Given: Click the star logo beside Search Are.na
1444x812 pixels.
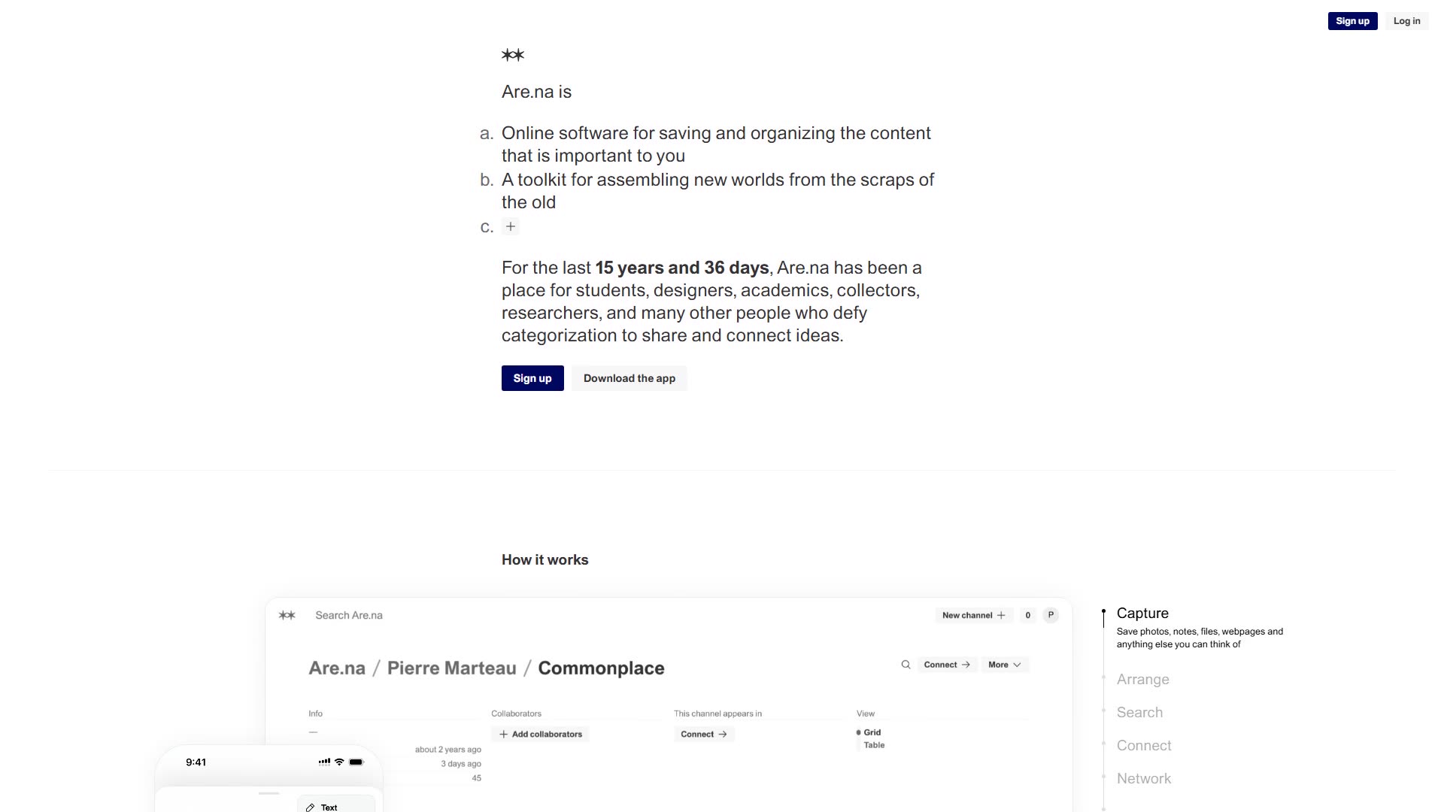Looking at the screenshot, I should [287, 615].
